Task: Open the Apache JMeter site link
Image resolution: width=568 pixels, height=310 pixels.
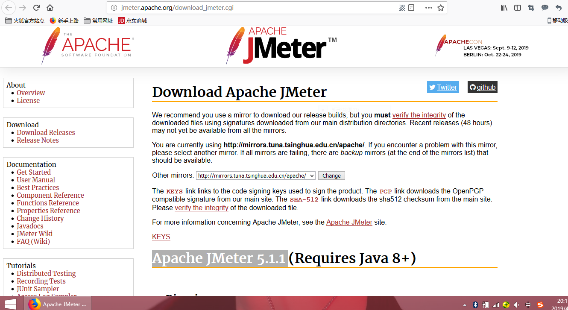Action: point(349,222)
